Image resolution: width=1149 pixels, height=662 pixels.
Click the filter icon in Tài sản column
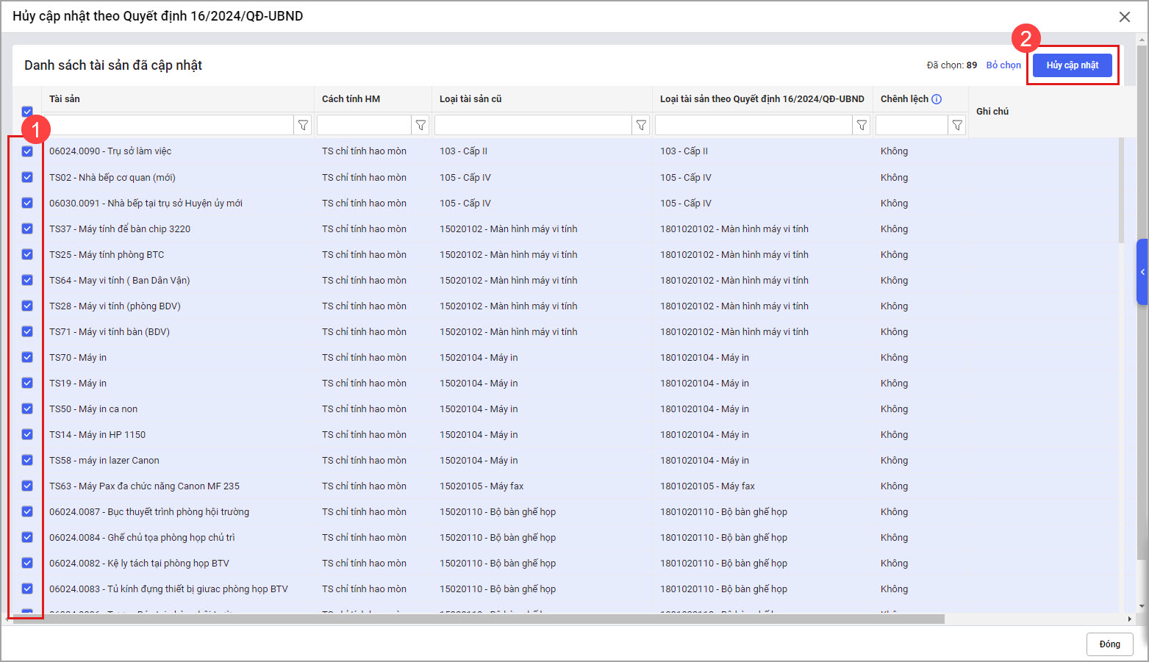point(303,126)
